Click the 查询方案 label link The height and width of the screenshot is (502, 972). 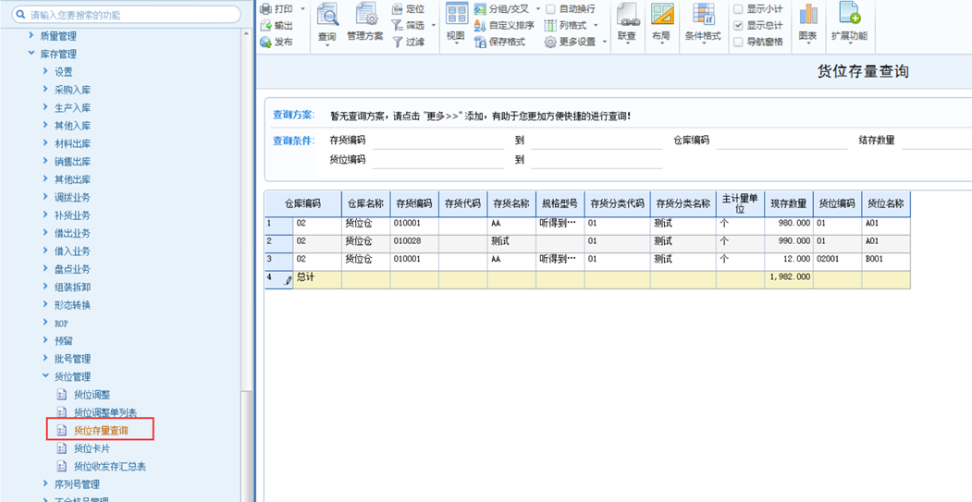pos(294,116)
